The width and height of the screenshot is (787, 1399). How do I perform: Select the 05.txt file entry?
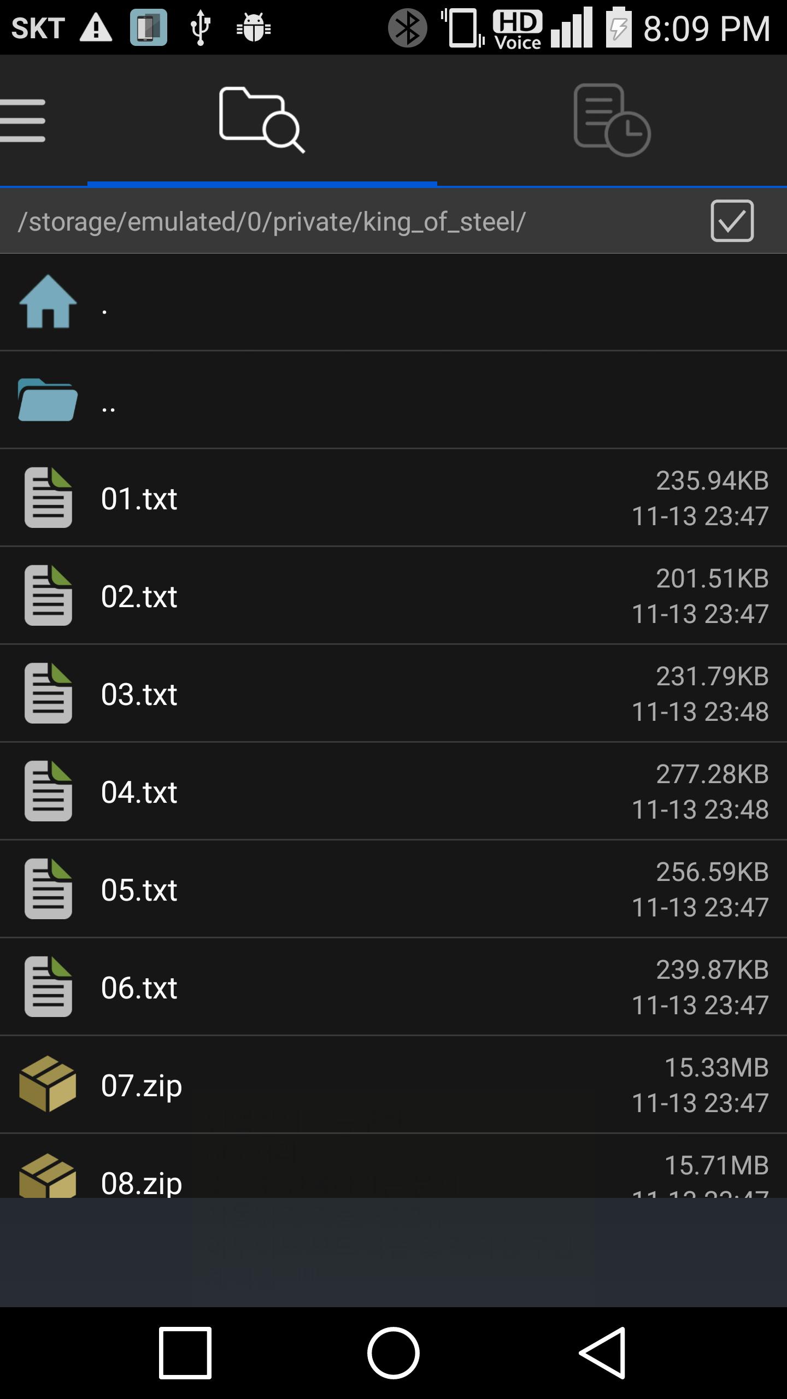[x=139, y=890]
